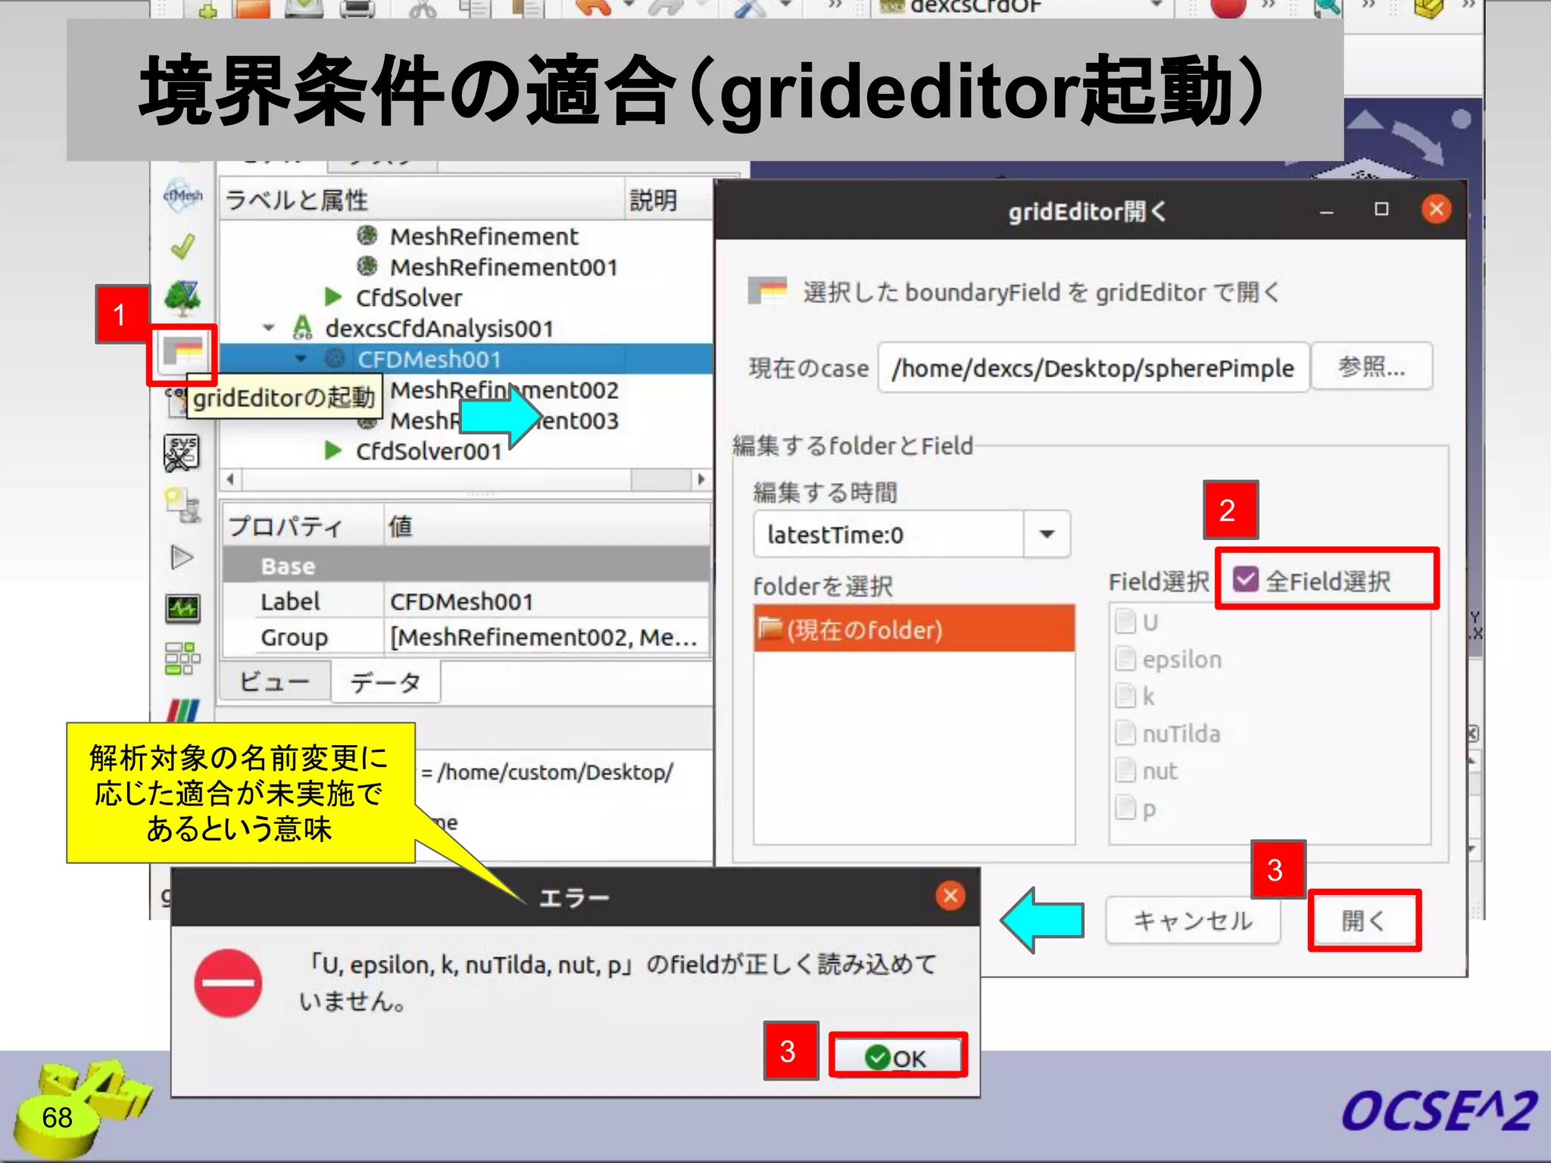Open the sys tools wrench icon
The width and height of the screenshot is (1551, 1163).
coord(182,453)
